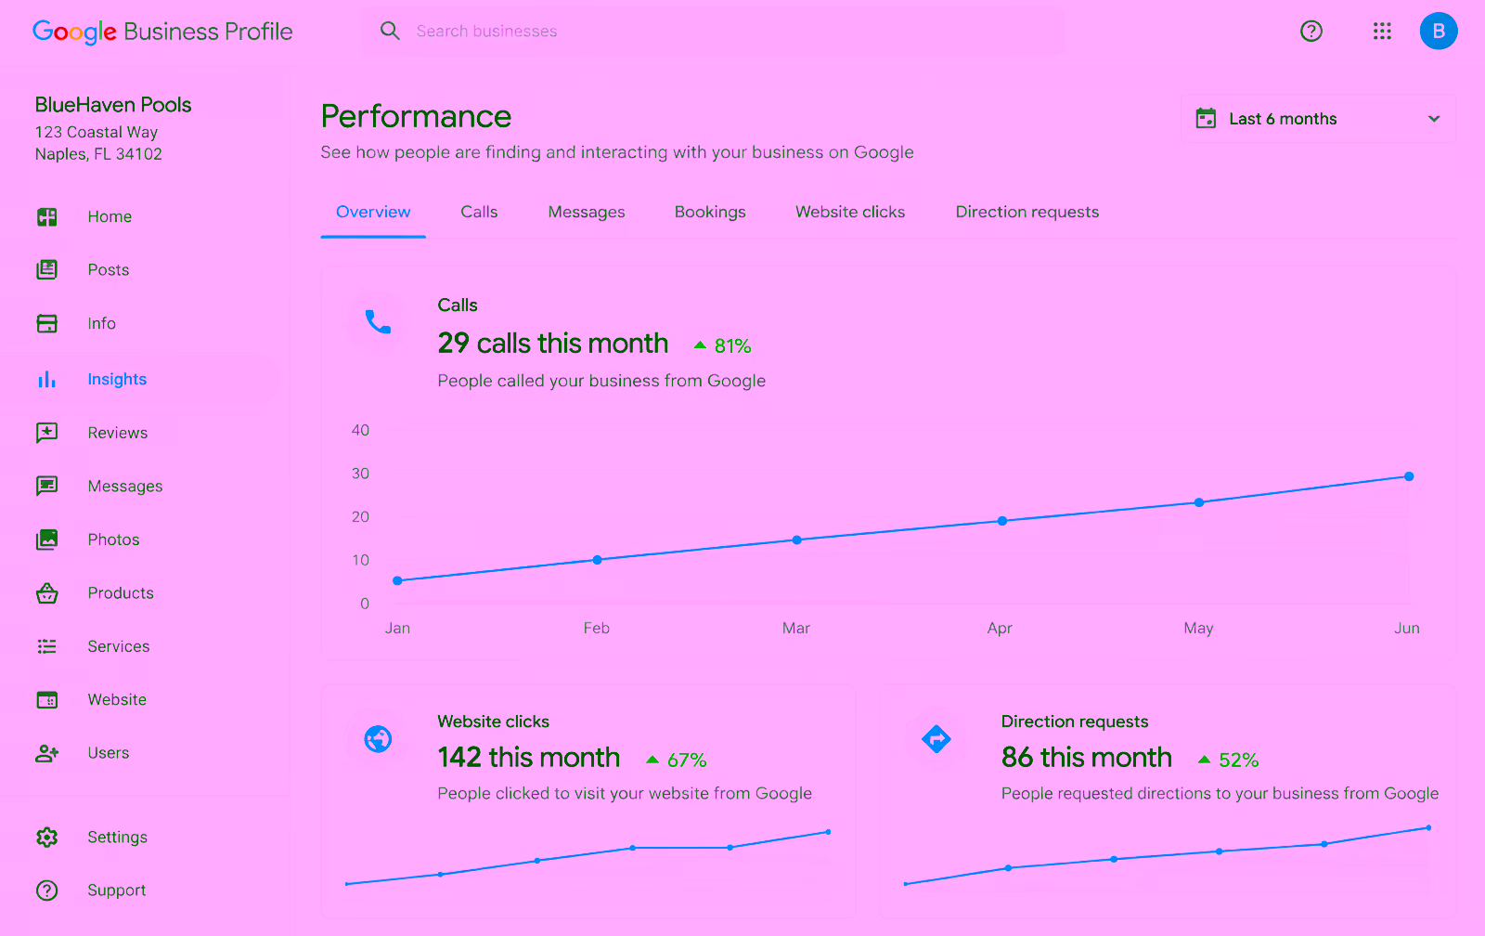Select the Website clicks tab
The height and width of the screenshot is (936, 1485).
(x=850, y=213)
